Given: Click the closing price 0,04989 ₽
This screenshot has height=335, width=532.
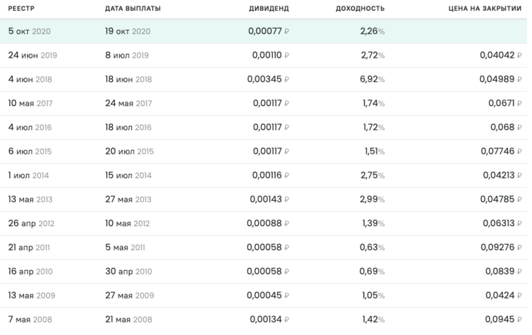Looking at the screenshot, I should click(501, 79).
